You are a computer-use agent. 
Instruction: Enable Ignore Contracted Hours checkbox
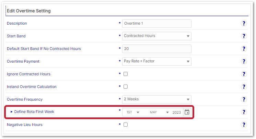[x=126, y=74]
